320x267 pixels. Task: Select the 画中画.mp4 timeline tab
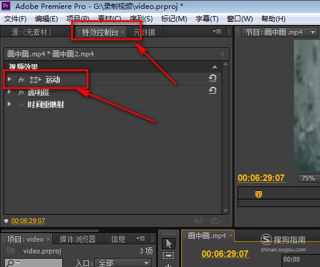pos(207,236)
